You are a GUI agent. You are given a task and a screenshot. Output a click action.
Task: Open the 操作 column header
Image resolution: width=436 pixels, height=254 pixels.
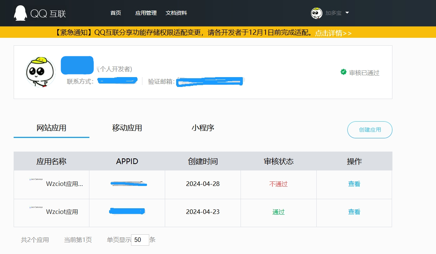coord(354,161)
